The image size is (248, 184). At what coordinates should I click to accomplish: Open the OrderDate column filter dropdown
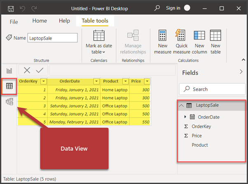96,81
